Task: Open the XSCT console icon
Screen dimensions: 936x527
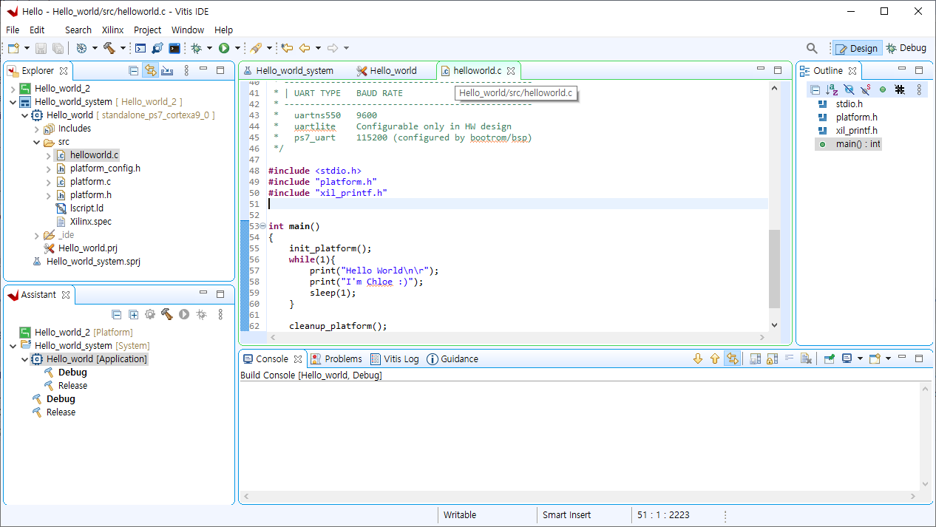Action: pos(140,48)
